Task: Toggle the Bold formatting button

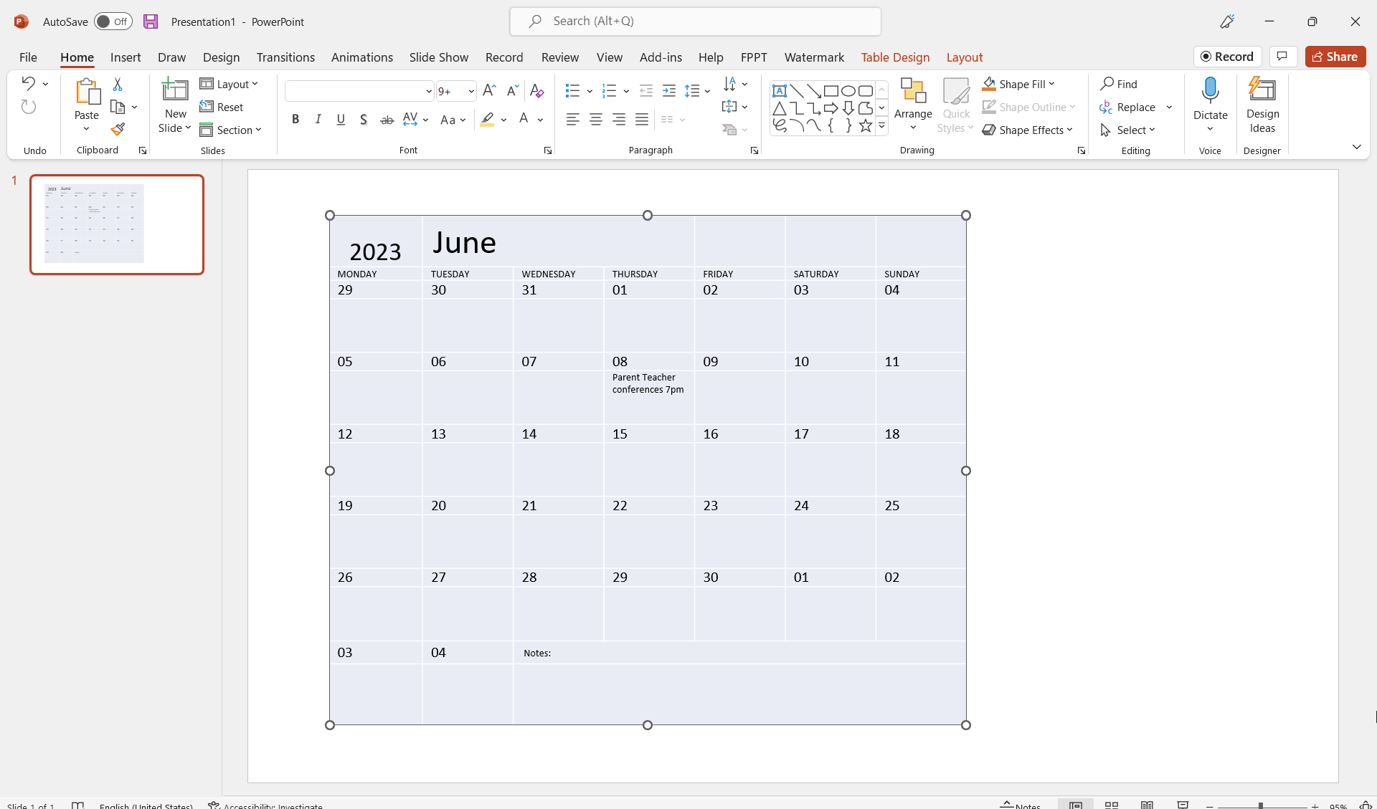Action: (295, 118)
